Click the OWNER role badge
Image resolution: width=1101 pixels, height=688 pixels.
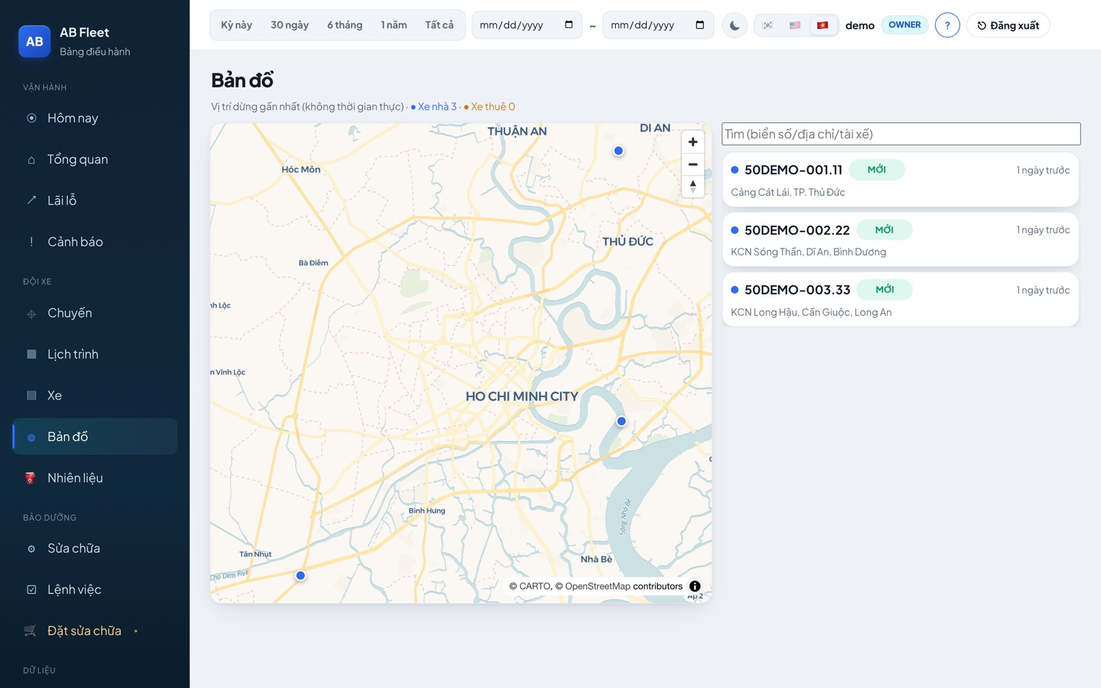tap(904, 25)
